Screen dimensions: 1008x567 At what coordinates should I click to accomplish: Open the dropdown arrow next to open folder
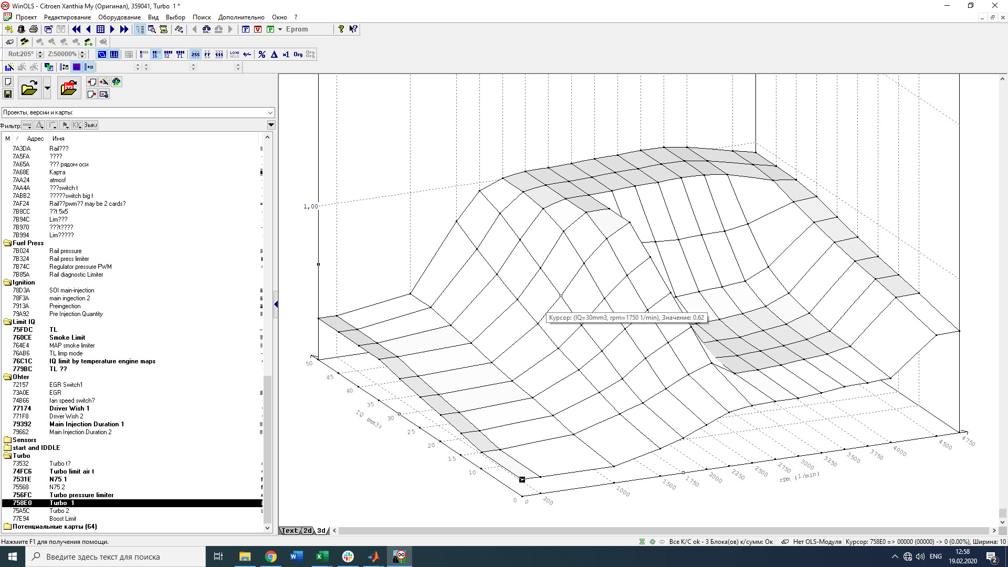pyautogui.click(x=47, y=88)
